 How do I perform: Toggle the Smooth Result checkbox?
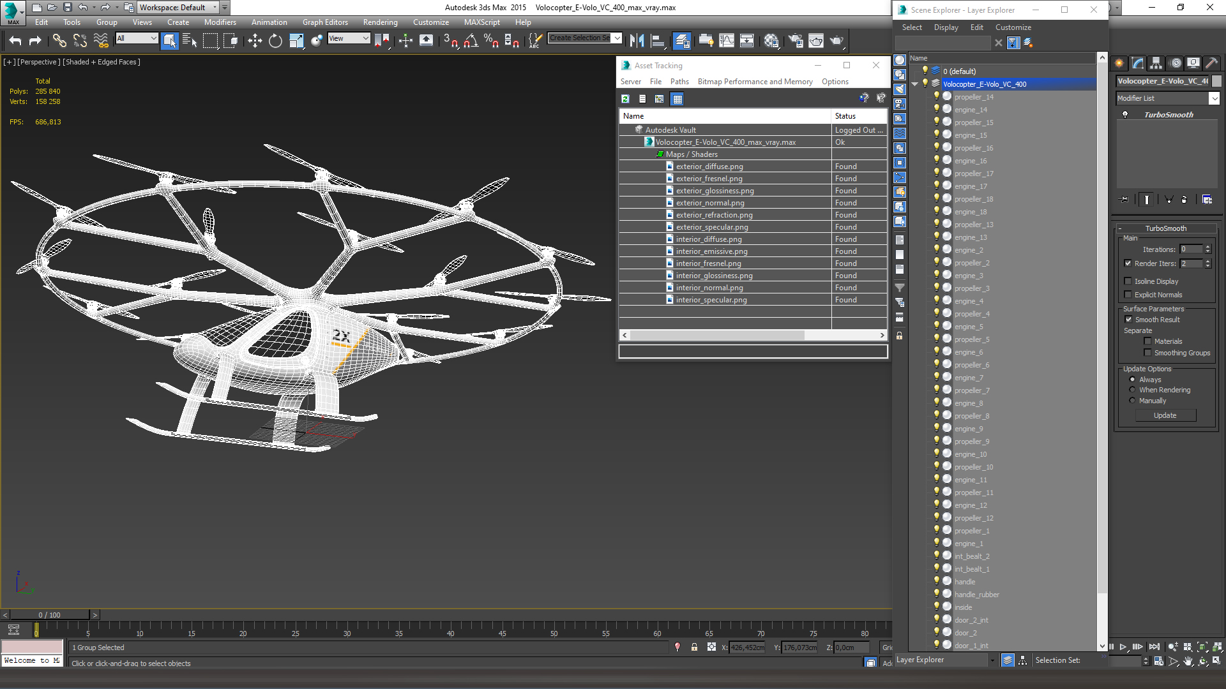point(1128,320)
